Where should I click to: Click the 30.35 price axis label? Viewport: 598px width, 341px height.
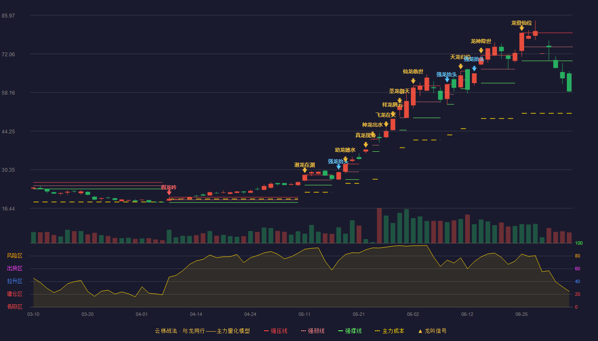(9, 170)
